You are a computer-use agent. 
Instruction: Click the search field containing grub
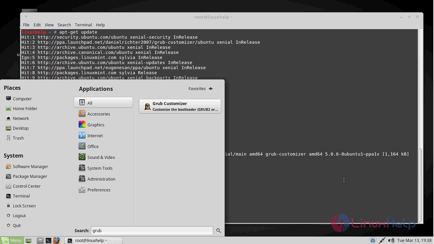pyautogui.click(x=152, y=230)
